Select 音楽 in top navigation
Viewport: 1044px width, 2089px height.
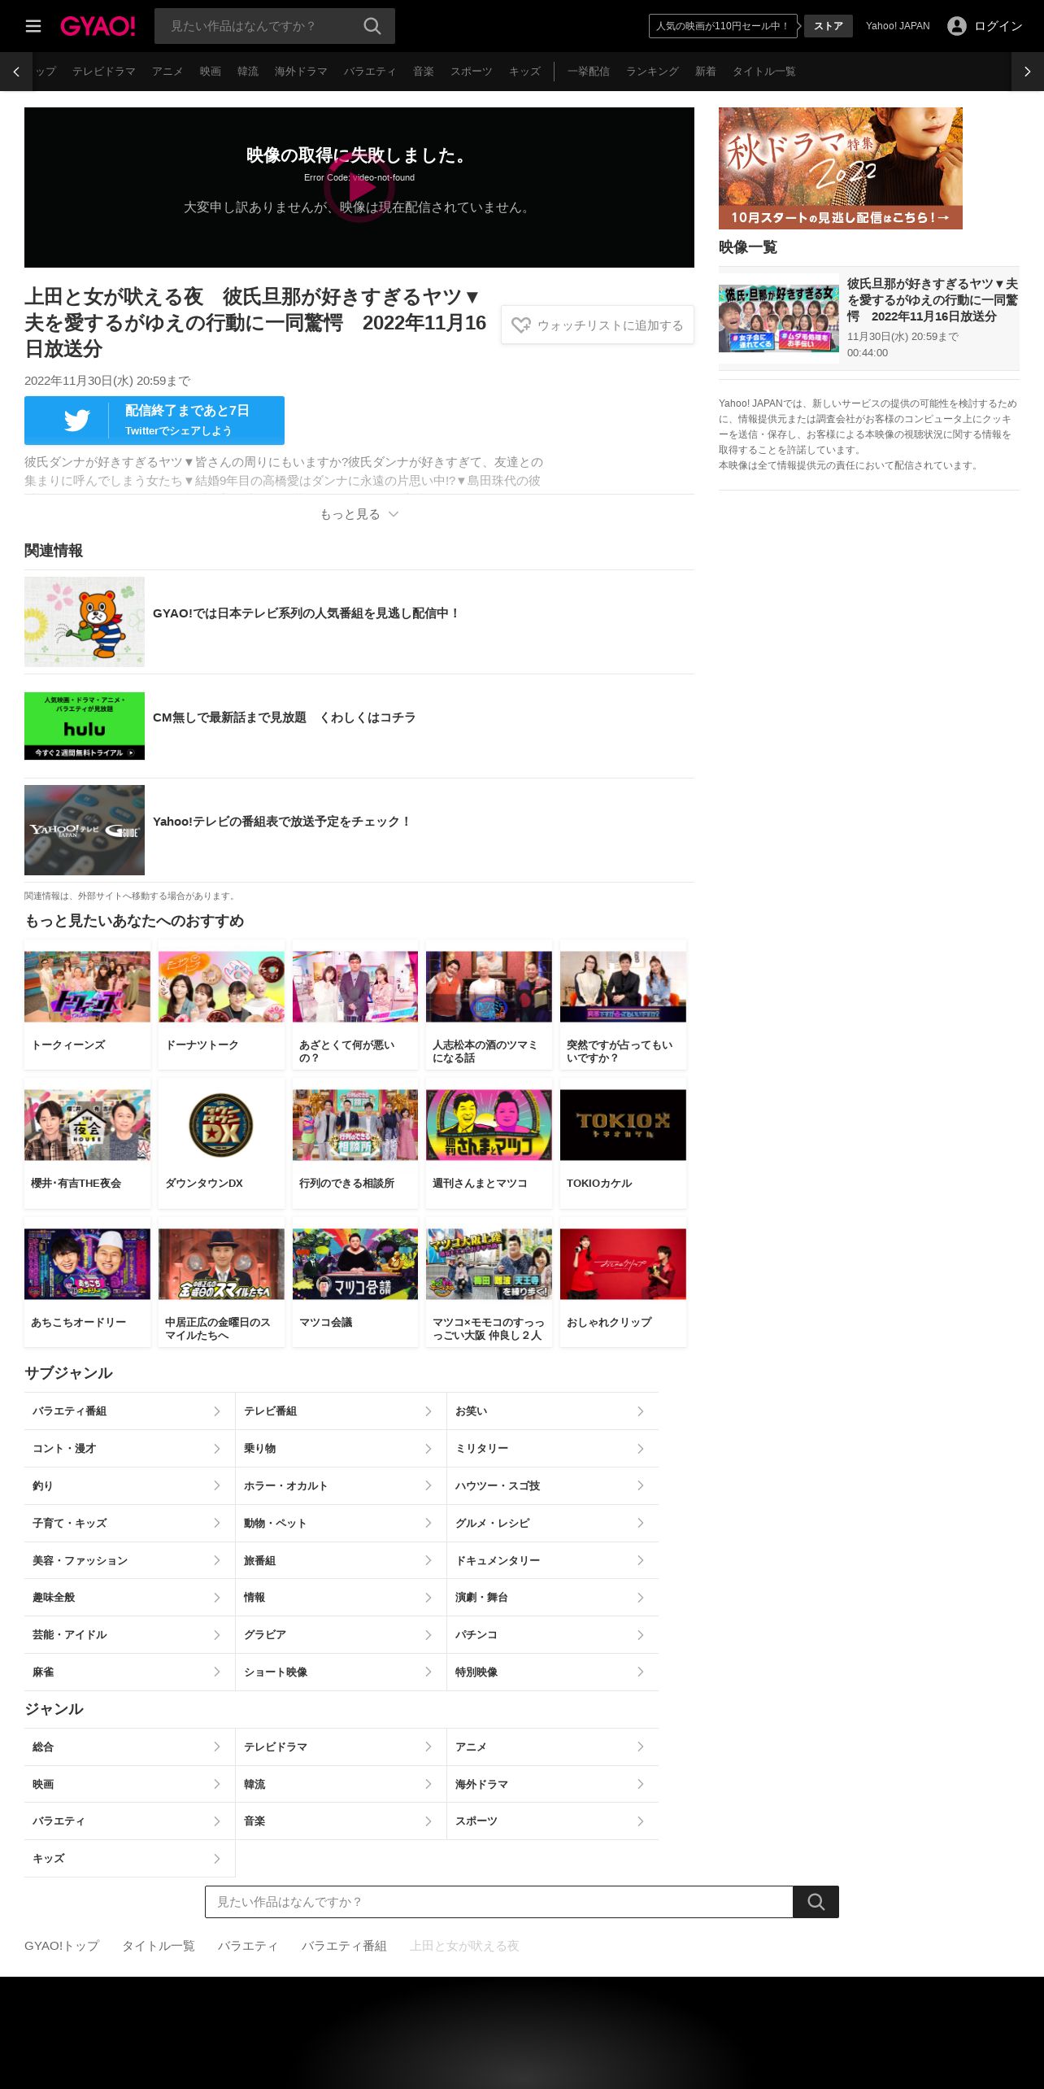click(424, 72)
